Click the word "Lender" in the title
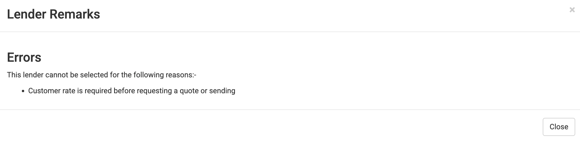 pos(27,14)
